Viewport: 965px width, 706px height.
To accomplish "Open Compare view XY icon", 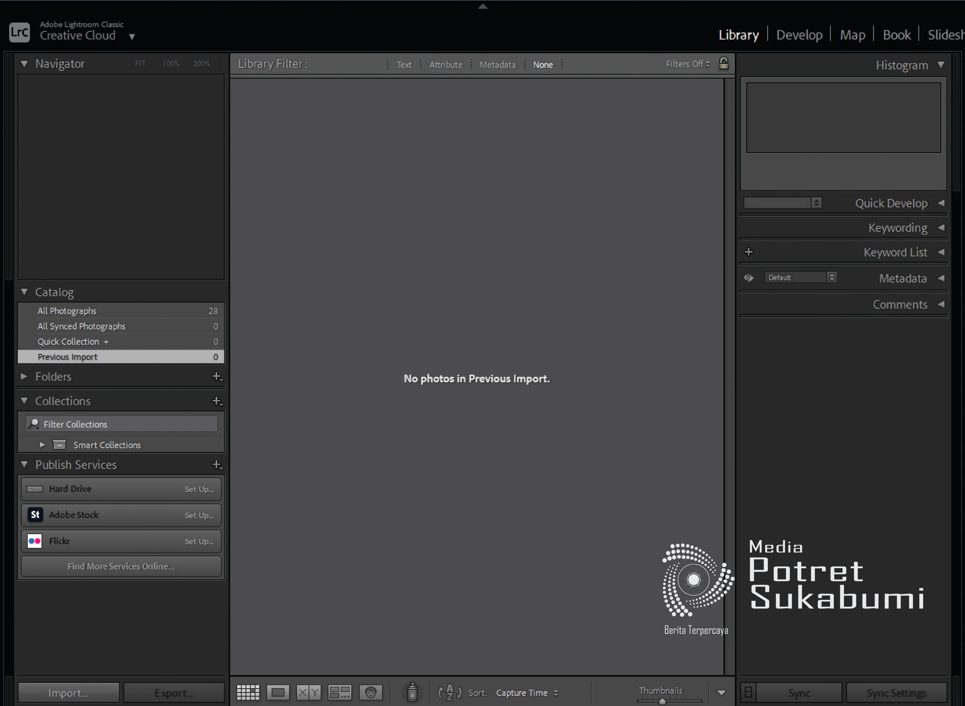I will 309,692.
